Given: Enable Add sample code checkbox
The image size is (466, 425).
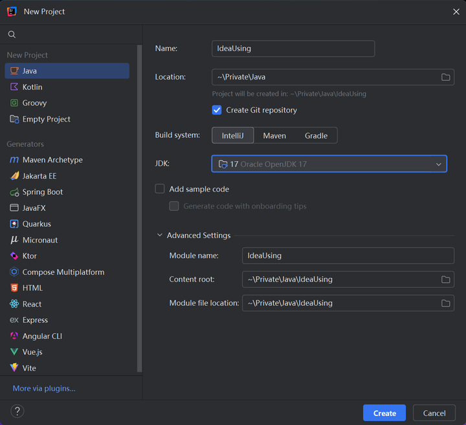Looking at the screenshot, I should [x=160, y=189].
